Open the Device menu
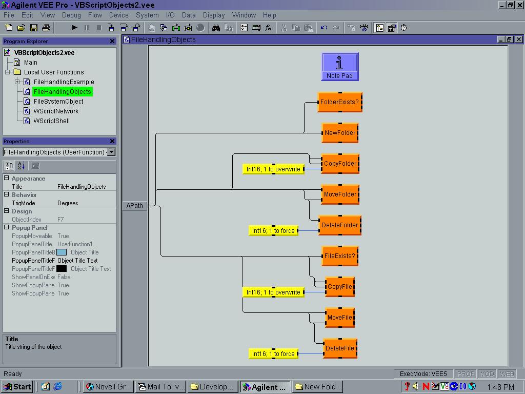 click(118, 15)
